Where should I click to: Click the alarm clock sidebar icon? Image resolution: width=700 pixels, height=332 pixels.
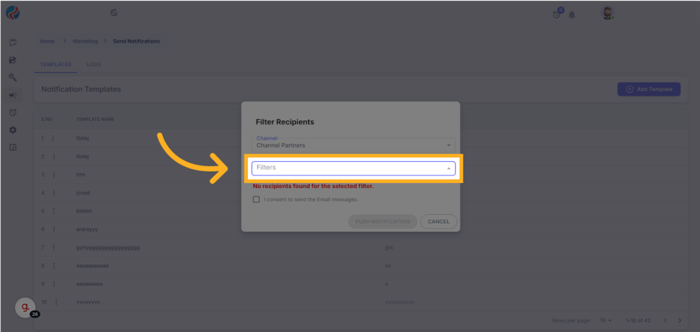click(13, 113)
